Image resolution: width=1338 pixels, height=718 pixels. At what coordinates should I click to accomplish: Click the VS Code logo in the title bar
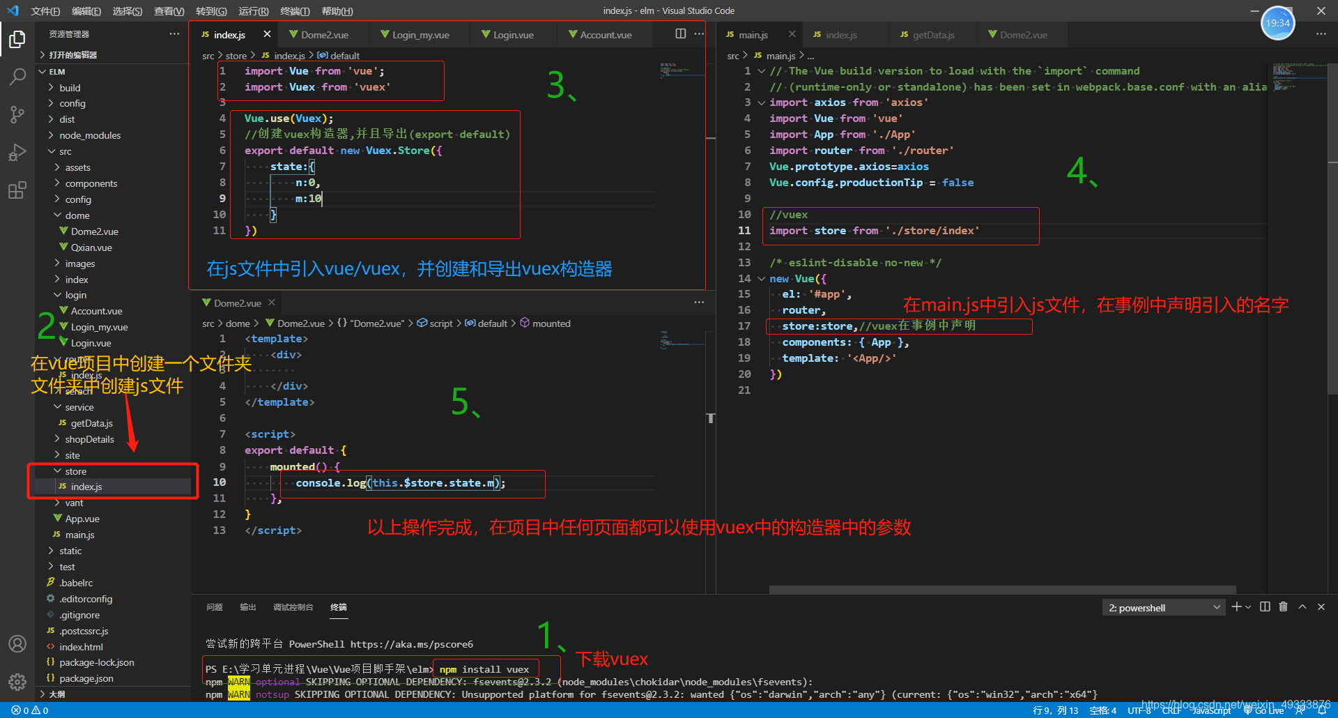pos(13,10)
